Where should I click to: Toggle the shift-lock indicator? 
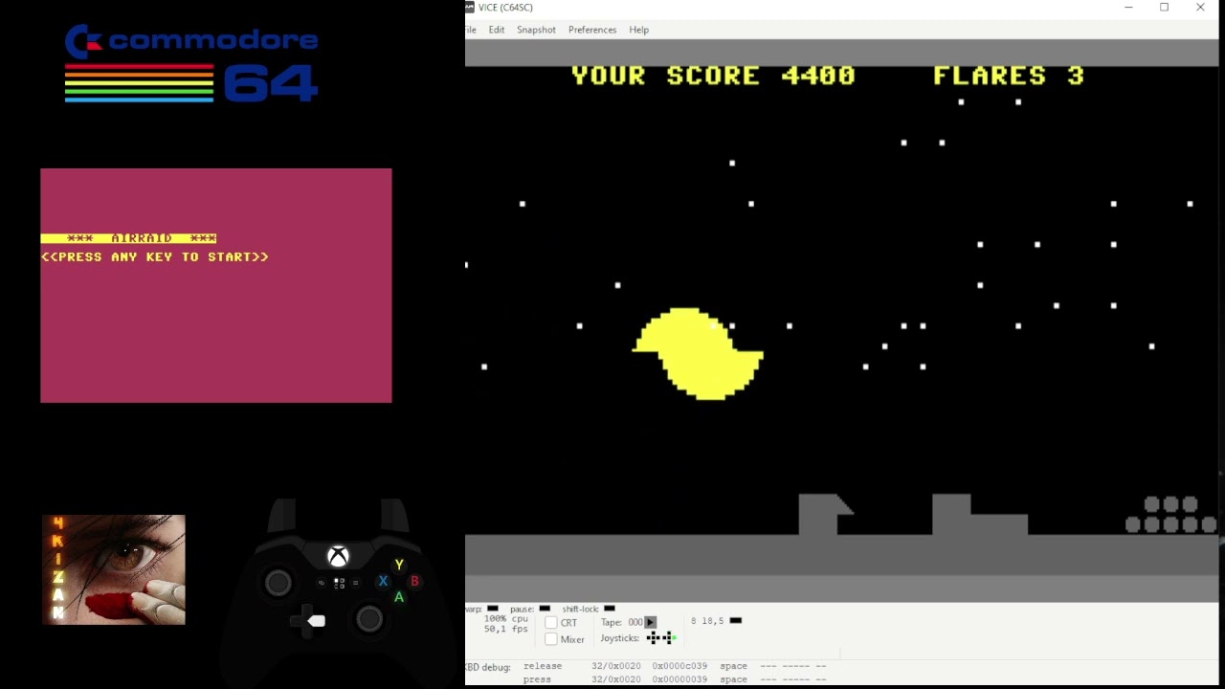609,609
